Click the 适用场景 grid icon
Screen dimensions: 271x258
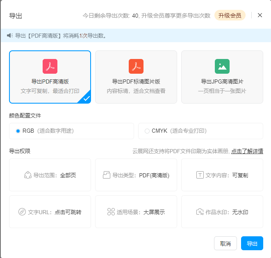point(111,212)
